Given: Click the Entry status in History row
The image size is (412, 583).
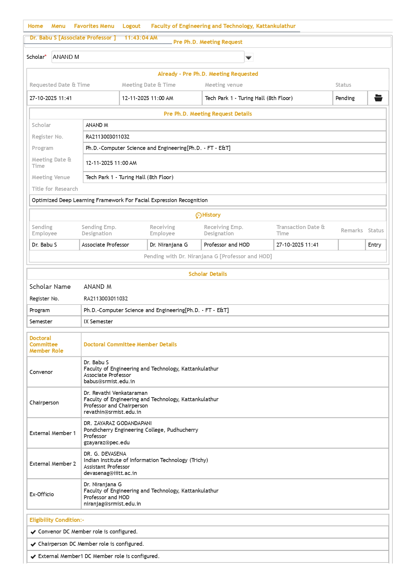Looking at the screenshot, I should 375,245.
